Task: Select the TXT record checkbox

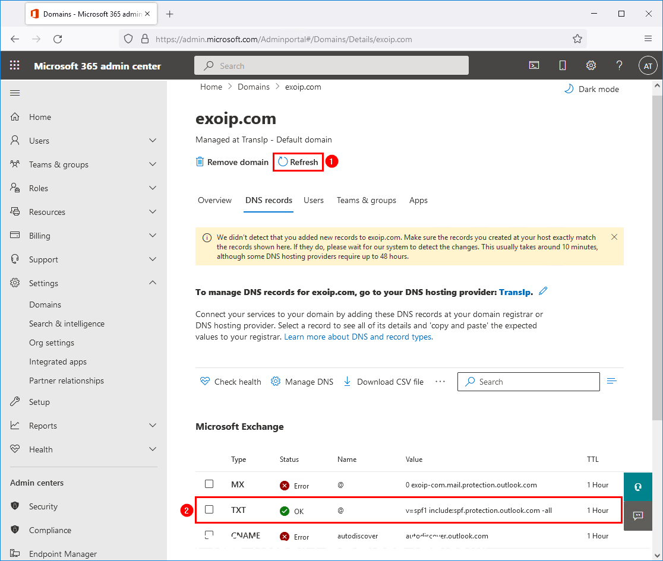Action: [209, 509]
